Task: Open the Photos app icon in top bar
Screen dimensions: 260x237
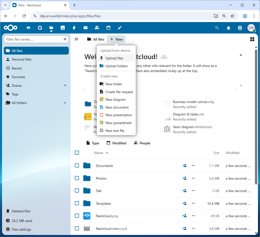Action: pyautogui.click(x=63, y=28)
